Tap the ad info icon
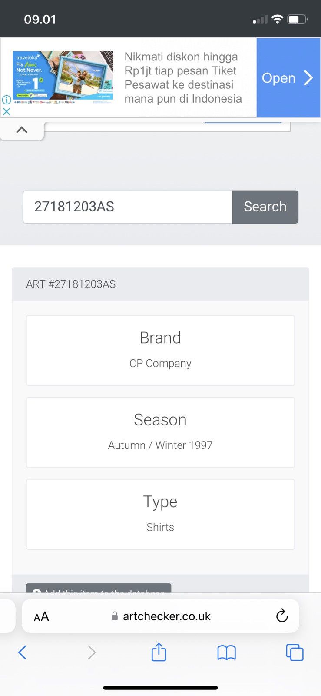 pyautogui.click(x=7, y=100)
